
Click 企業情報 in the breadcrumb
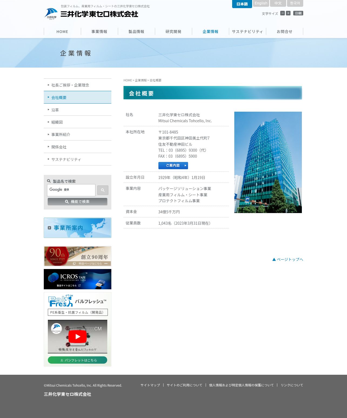tap(141, 80)
